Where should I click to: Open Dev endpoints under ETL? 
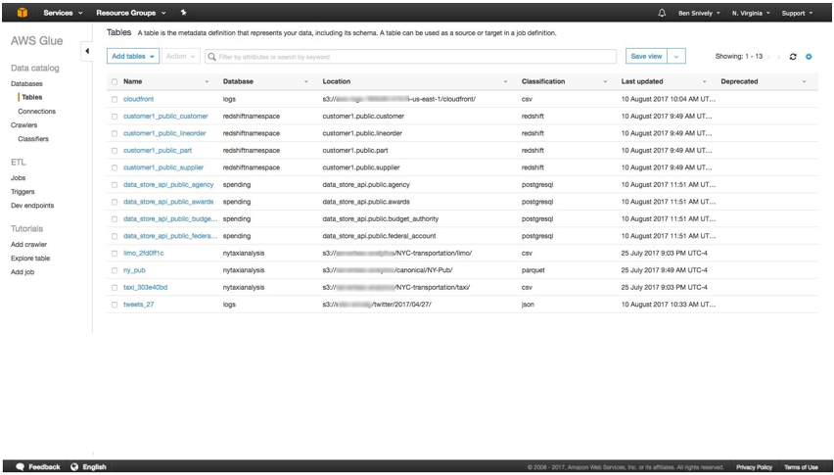click(32, 206)
